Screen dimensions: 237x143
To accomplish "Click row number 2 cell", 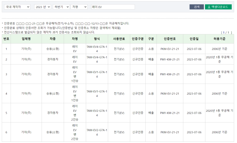I will click(6, 59).
